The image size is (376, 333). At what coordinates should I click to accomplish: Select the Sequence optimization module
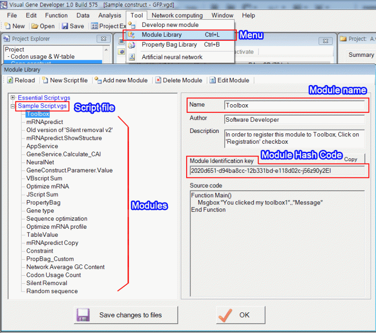57,219
